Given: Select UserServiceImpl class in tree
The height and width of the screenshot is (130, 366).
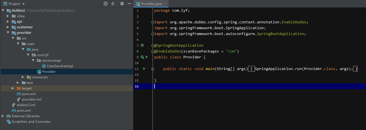Looking at the screenshot, I should 60,66.
